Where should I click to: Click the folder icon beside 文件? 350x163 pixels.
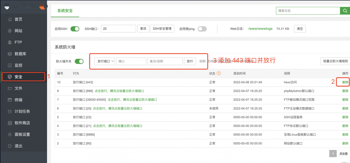tap(10, 88)
